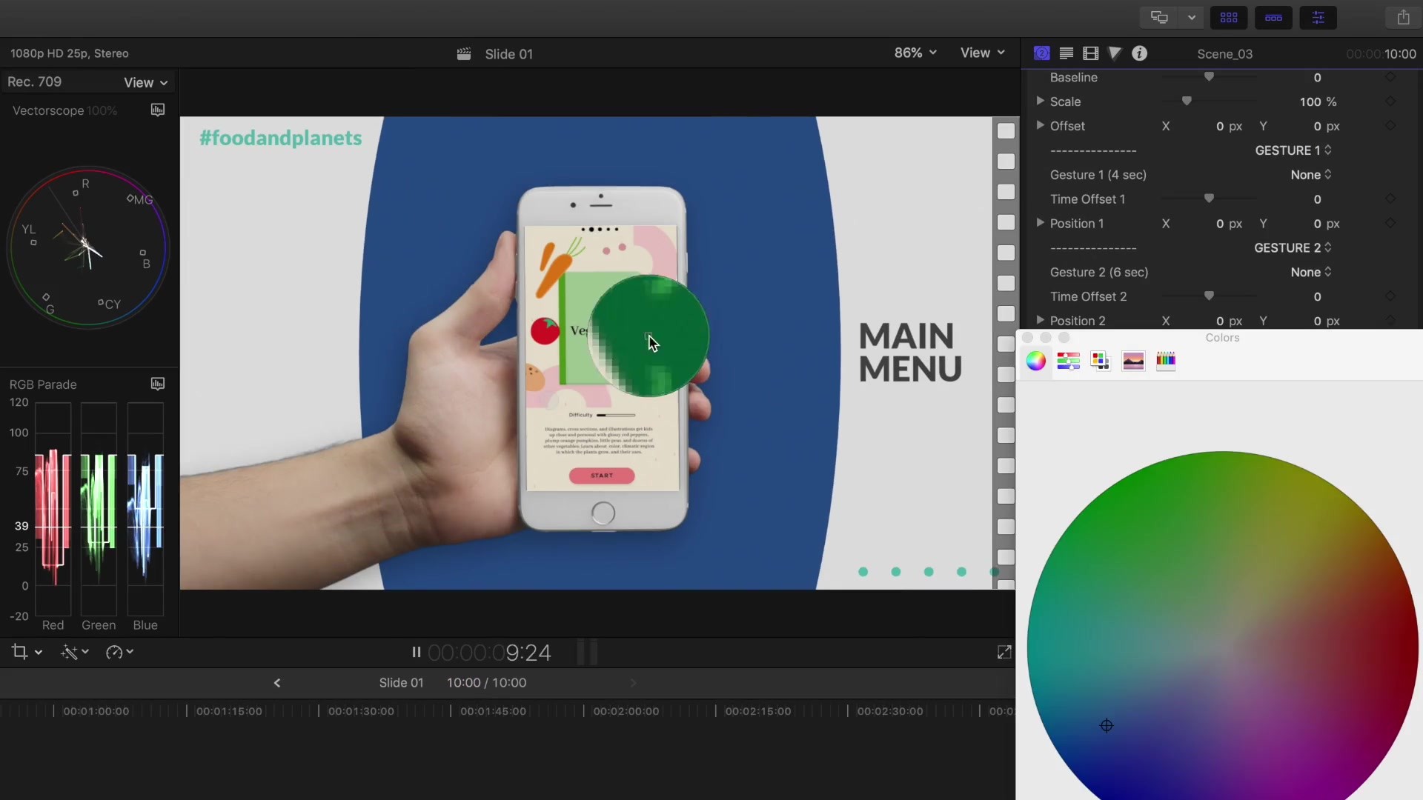1423x800 pixels.
Task: Open Gesture 1 (4 sec) None popup
Action: [1311, 175]
